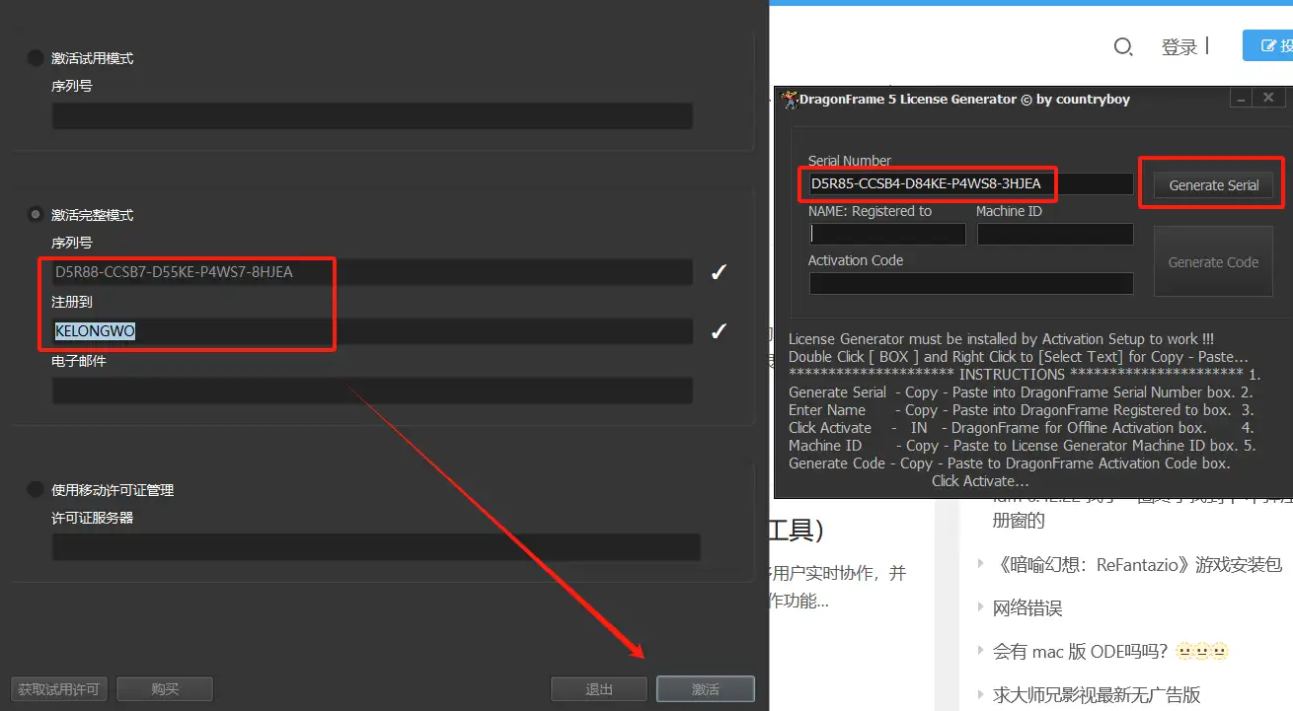This screenshot has width=1293, height=711.
Task: Click the 获取试用许可 button
Action: pos(59,689)
